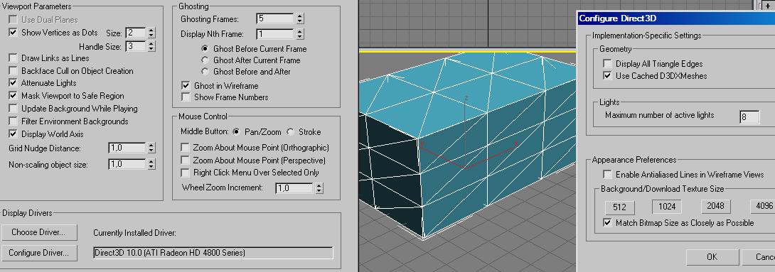Enable Antialiased Lines in Wireframe Views

(x=607, y=174)
